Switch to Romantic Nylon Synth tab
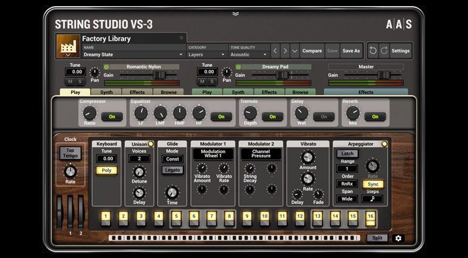Image resolution: width=468 pixels, height=258 pixels. click(106, 92)
